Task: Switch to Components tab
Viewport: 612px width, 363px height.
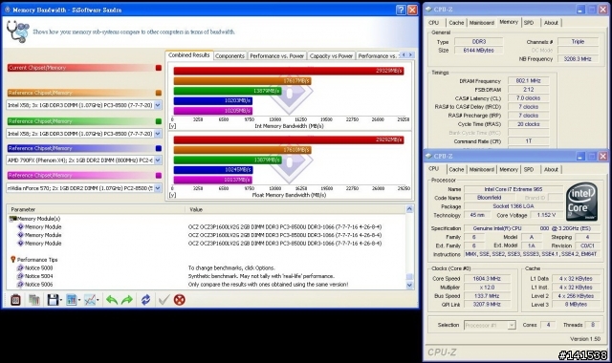Action: pos(229,55)
